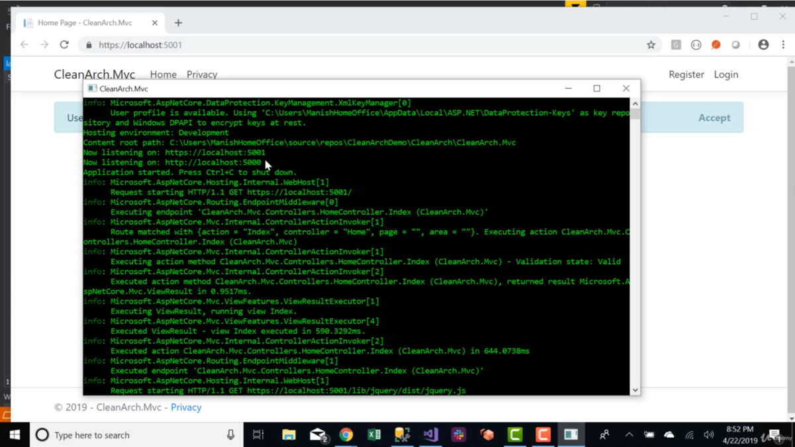Viewport: 795px width, 447px height.
Task: Open the yellow database tool taskbar icon
Action: 402,435
